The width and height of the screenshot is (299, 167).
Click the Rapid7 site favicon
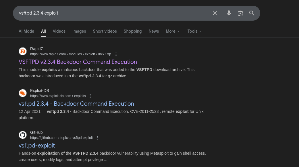(x=23, y=51)
